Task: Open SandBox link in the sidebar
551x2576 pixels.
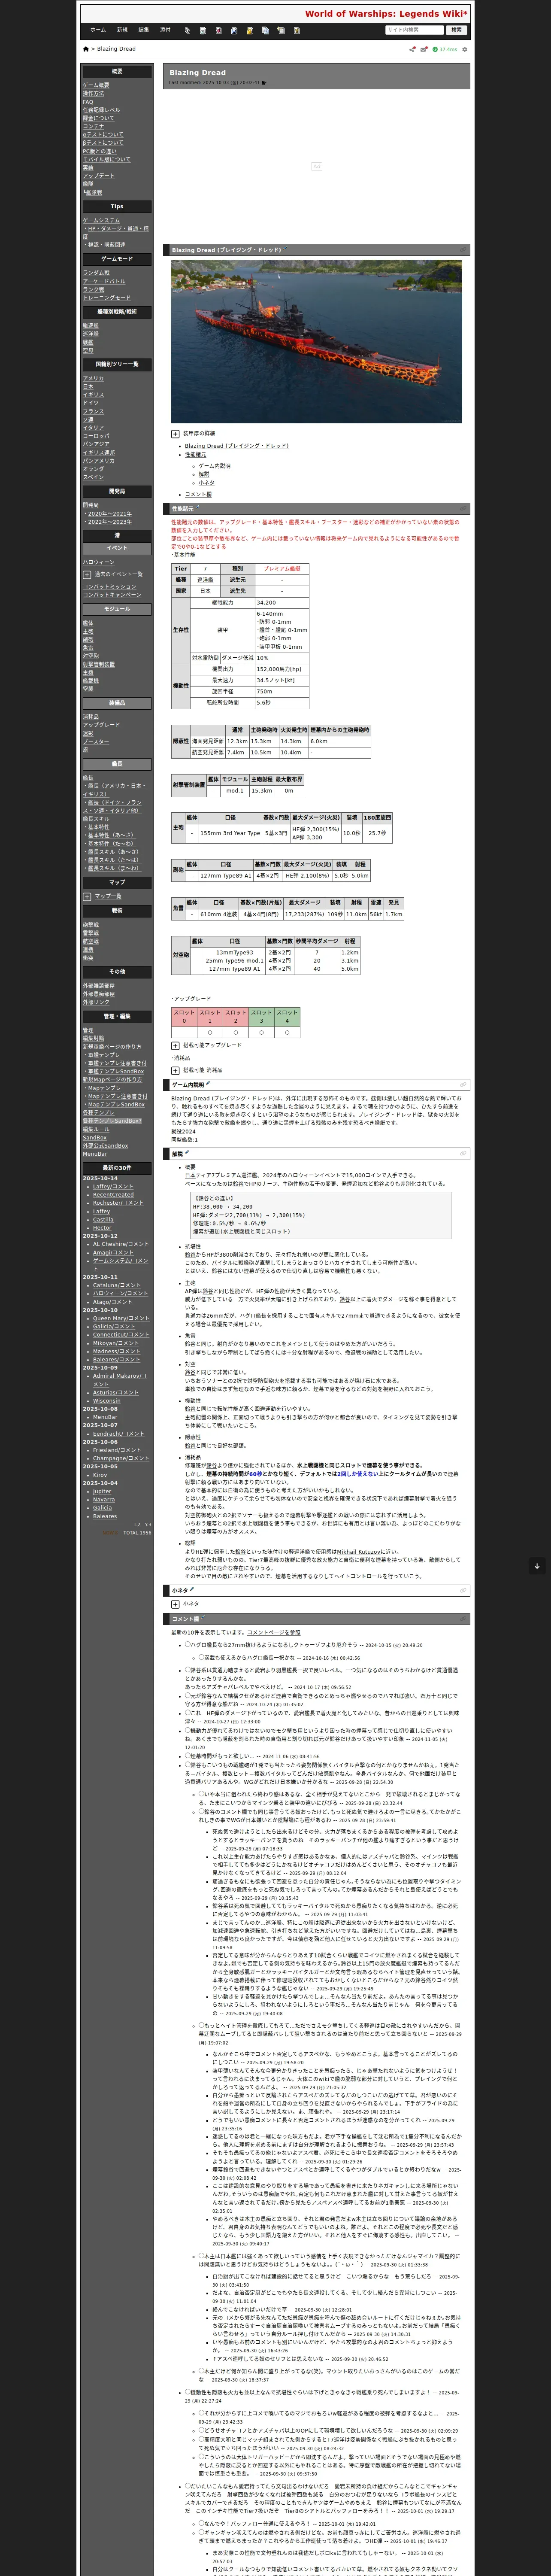Action: click(x=94, y=1138)
